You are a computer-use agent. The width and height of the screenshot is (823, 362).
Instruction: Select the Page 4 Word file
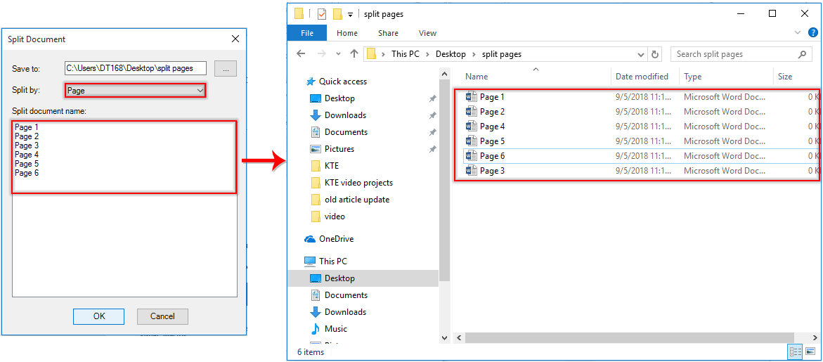click(x=492, y=127)
